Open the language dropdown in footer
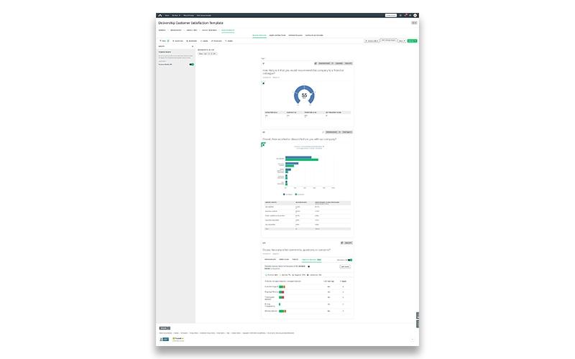The width and height of the screenshot is (575, 359). click(x=165, y=328)
